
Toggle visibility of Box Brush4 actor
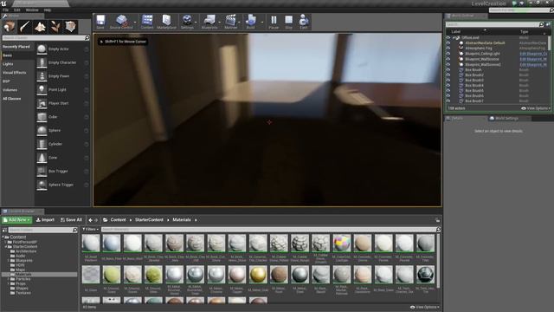448,86
